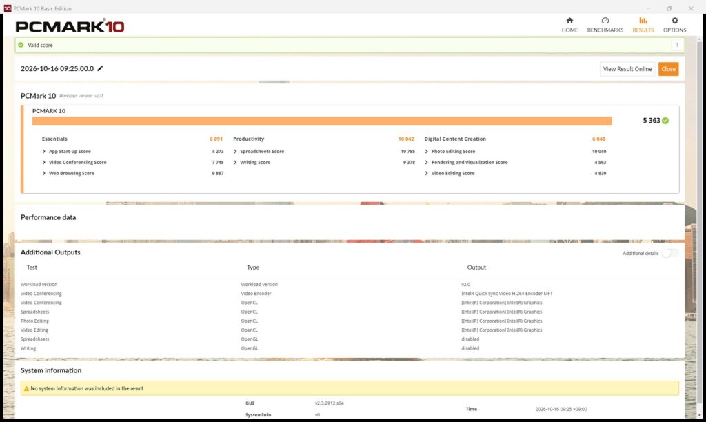Click the question mark help icon
The image size is (706, 422).
pos(677,45)
